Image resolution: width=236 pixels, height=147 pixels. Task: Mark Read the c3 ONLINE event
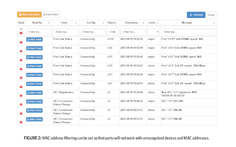click(x=34, y=119)
